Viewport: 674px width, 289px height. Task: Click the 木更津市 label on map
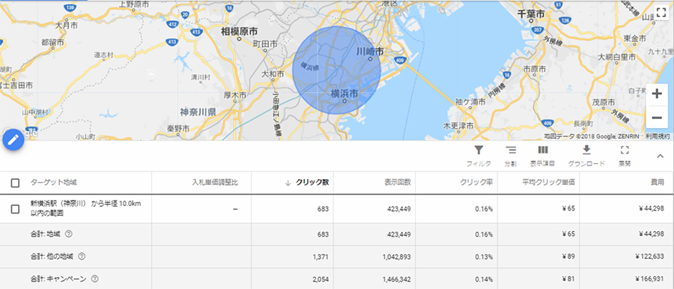click(458, 126)
